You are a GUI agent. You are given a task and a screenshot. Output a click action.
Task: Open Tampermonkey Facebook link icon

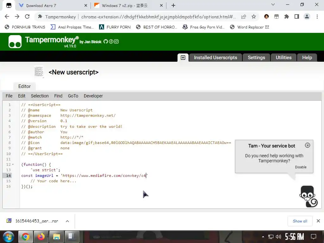click(111, 41)
